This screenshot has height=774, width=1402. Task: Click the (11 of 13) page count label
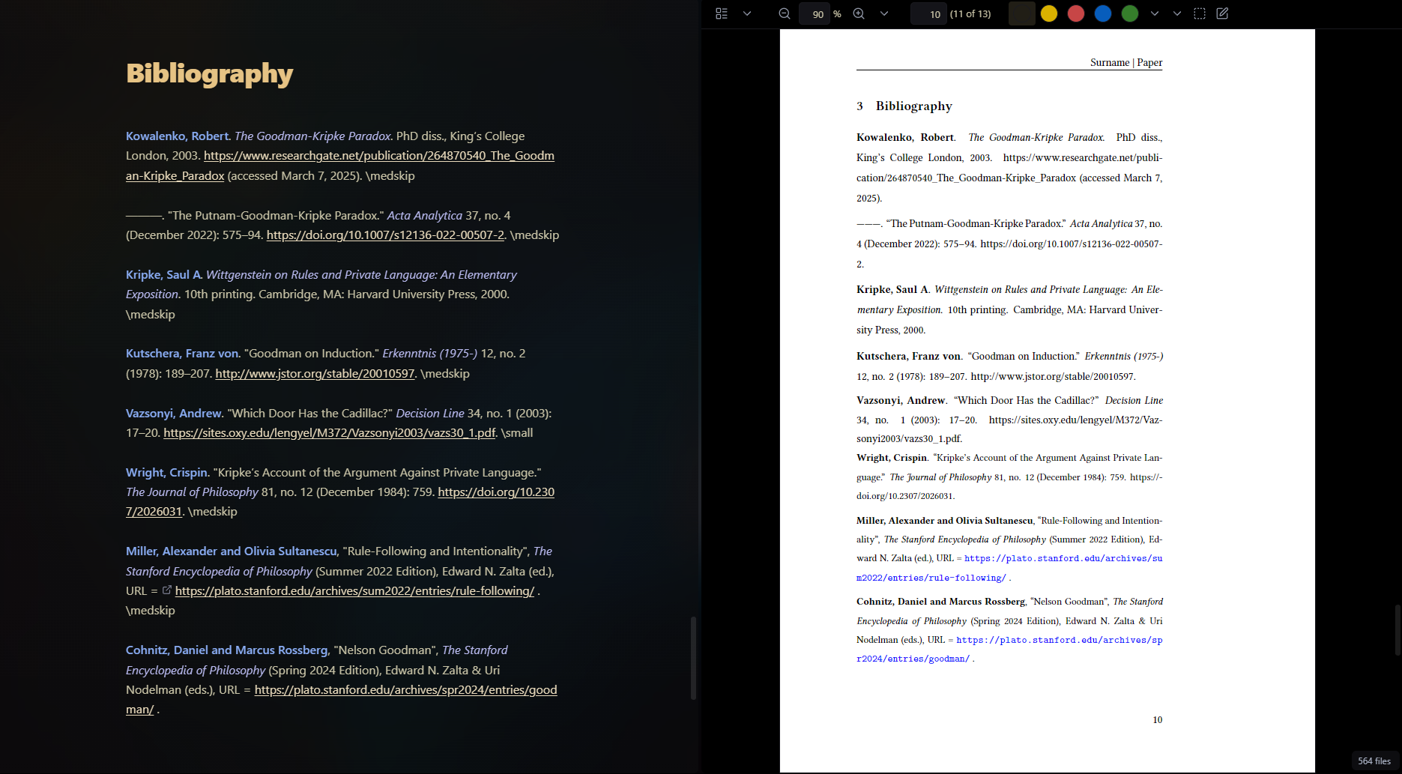tap(970, 13)
